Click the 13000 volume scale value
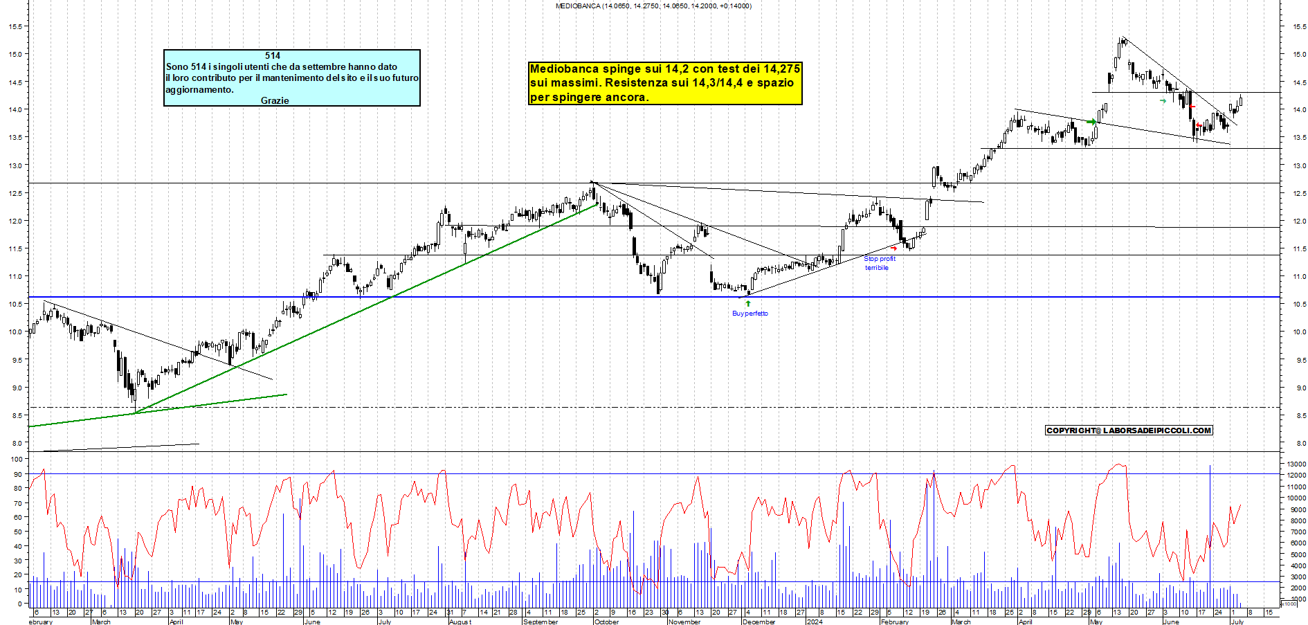The height and width of the screenshot is (625, 1308). point(1296,464)
